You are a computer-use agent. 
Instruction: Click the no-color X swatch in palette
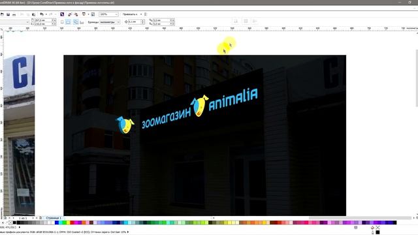point(10,223)
